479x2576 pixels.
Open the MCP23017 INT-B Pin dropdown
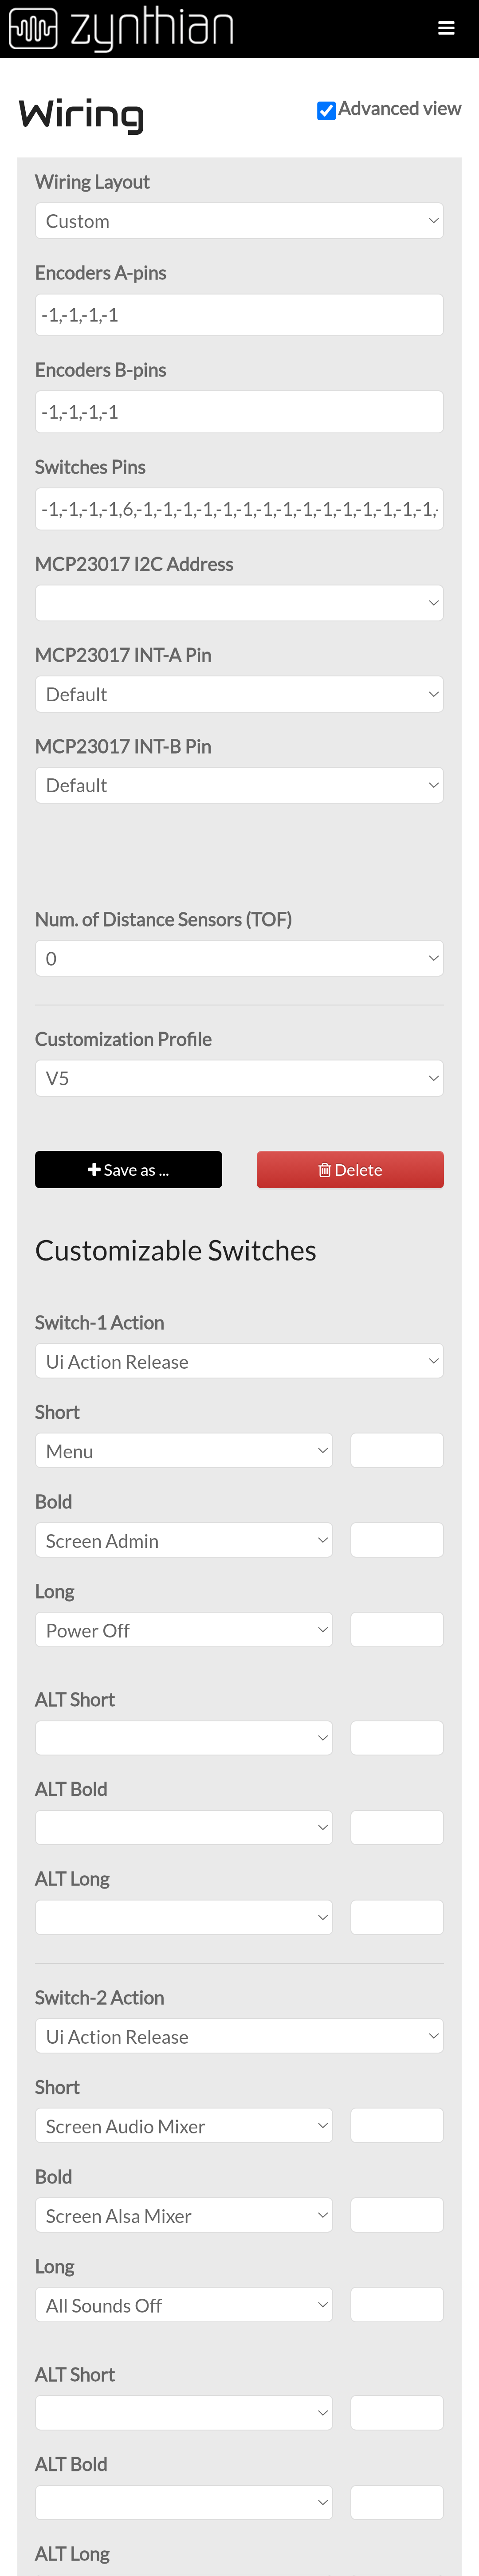click(x=239, y=785)
